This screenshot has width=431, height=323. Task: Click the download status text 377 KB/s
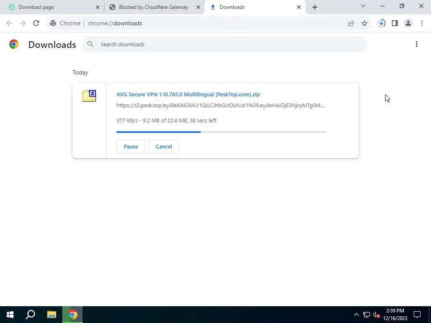[166, 121]
